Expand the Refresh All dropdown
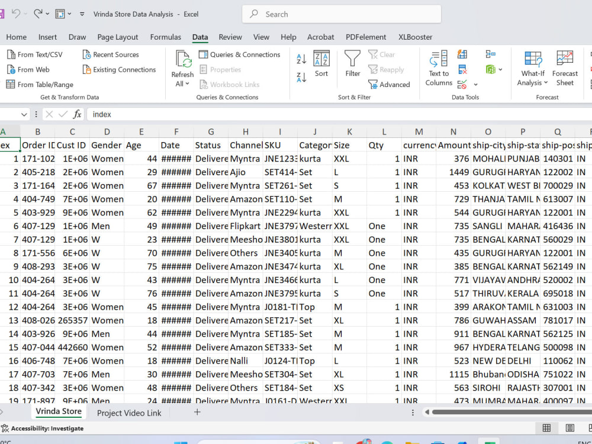592x444 pixels. tap(182, 84)
